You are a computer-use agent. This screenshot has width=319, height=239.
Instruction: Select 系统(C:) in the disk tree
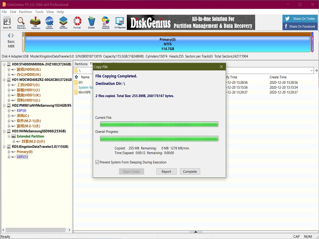23,116
